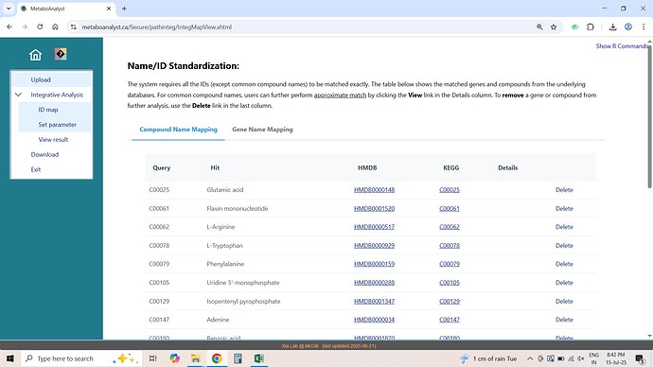Image resolution: width=653 pixels, height=367 pixels.
Task: Open KEGG link C00078 for L-Tryptophan
Action: point(450,246)
